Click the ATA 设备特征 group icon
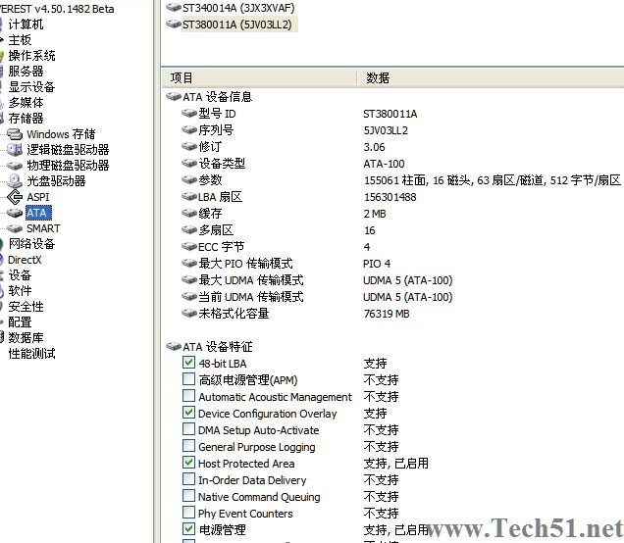 pos(174,347)
